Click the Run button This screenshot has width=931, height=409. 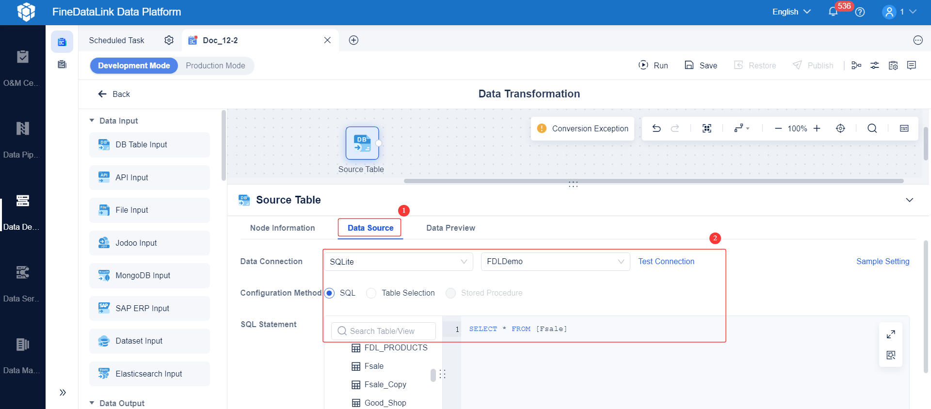(653, 65)
